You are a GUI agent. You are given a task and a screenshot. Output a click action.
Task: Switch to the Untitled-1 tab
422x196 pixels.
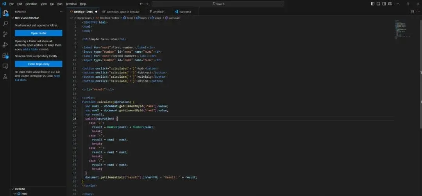click(159, 12)
